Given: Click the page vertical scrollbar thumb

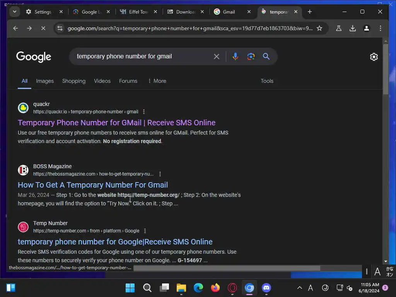Looking at the screenshot, I should pyautogui.click(x=386, y=70).
